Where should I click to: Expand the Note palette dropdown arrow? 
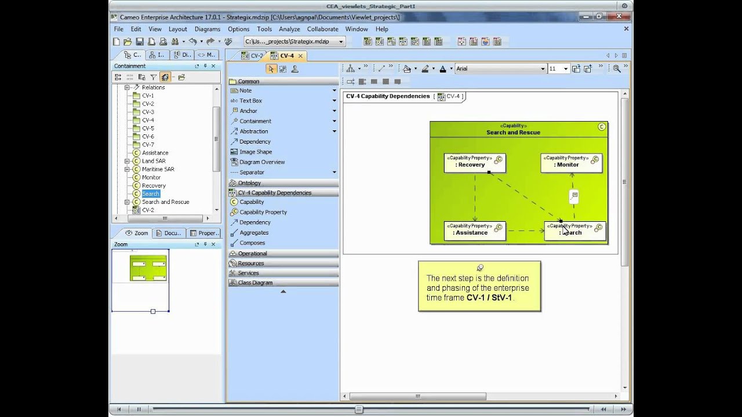point(334,90)
